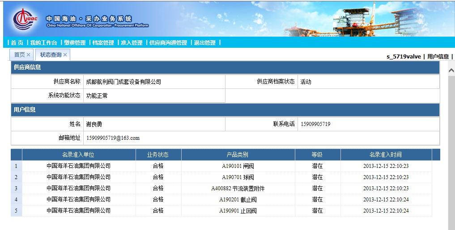The height and width of the screenshot is (230, 455).
Task: Click phone number 15909905719 beside 联系电话
Action: (x=315, y=124)
